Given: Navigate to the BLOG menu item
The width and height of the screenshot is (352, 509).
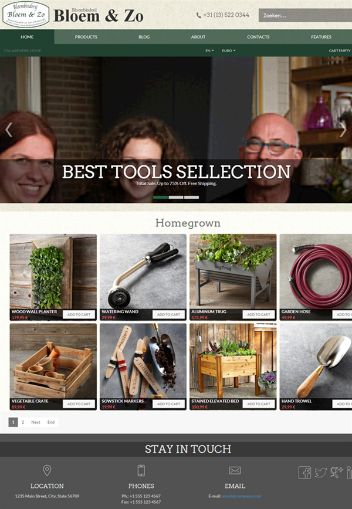Looking at the screenshot, I should pyautogui.click(x=144, y=37).
